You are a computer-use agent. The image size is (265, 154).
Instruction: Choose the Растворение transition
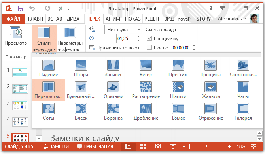(146, 90)
